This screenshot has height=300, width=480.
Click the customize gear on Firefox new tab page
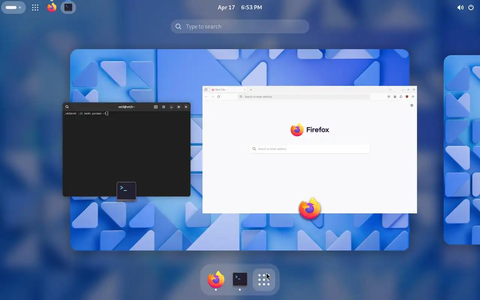pyautogui.click(x=412, y=105)
